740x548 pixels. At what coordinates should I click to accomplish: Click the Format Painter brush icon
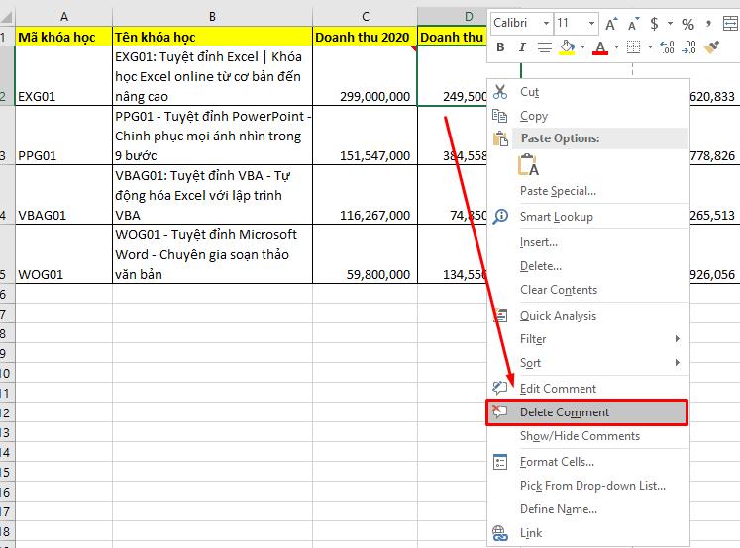(710, 47)
